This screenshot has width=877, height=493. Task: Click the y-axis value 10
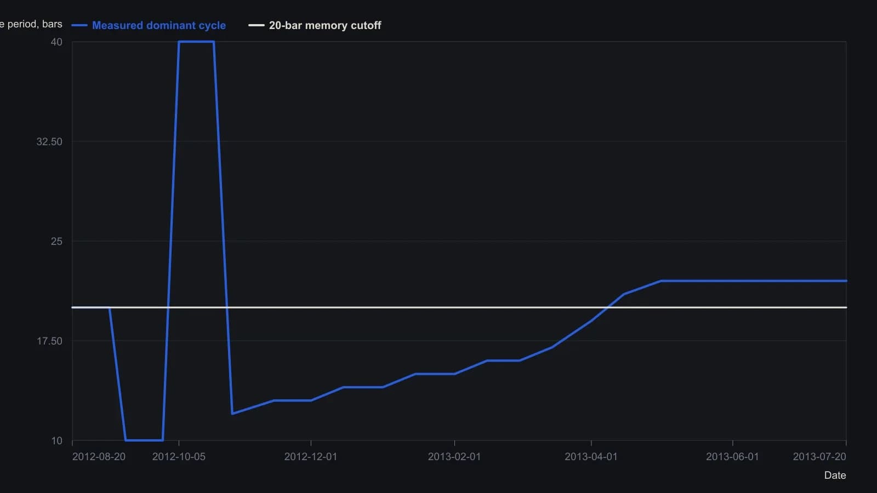pyautogui.click(x=56, y=440)
